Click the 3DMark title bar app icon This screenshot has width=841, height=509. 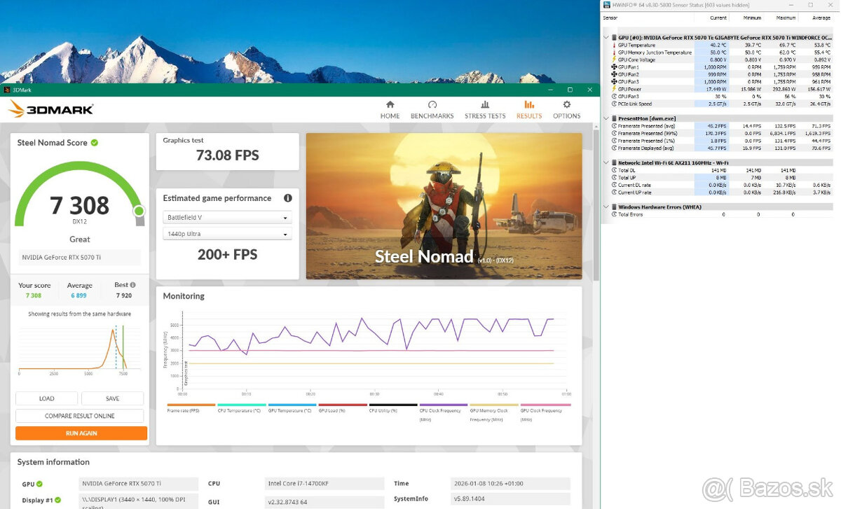(x=6, y=90)
